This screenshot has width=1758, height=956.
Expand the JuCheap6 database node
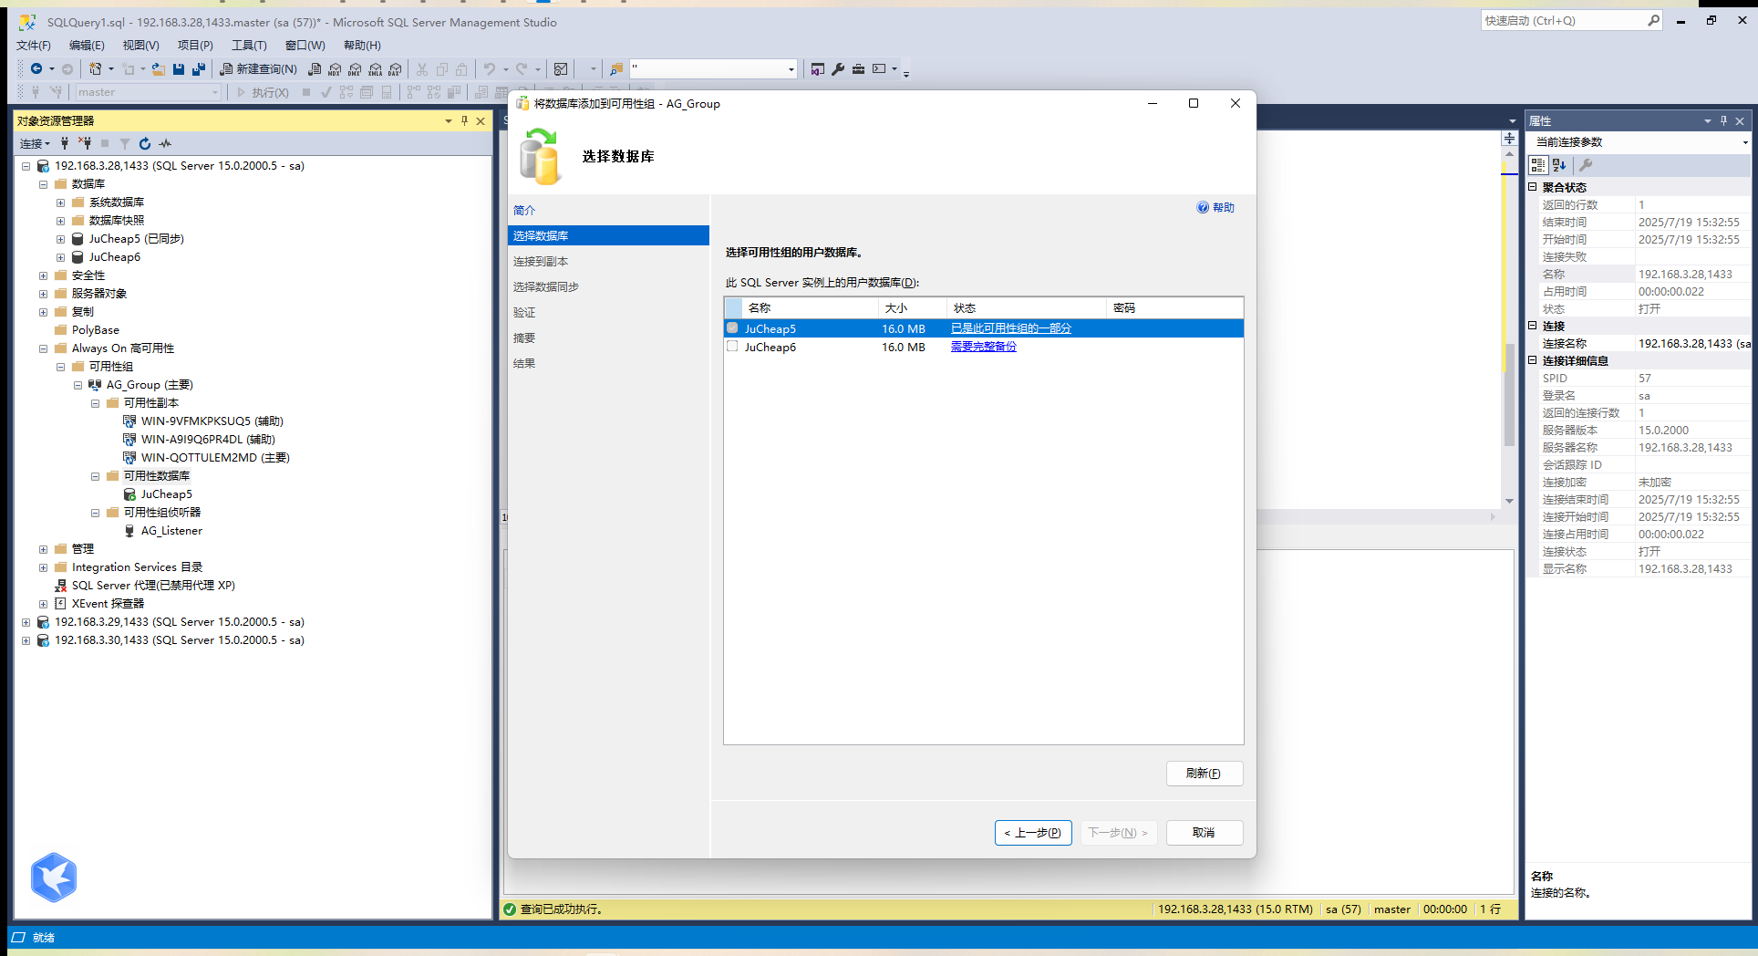point(61,257)
